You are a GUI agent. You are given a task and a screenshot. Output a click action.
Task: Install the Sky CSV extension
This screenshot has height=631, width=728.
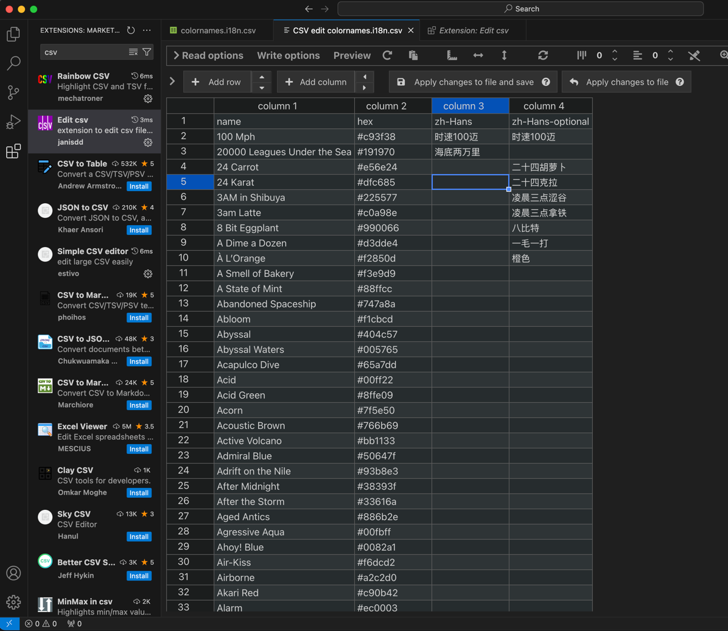tap(139, 537)
